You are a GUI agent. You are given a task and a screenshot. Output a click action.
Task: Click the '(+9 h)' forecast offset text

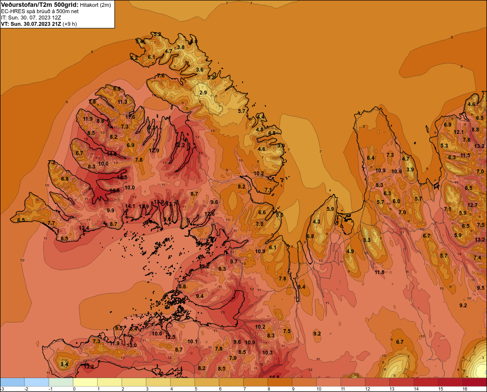70,24
